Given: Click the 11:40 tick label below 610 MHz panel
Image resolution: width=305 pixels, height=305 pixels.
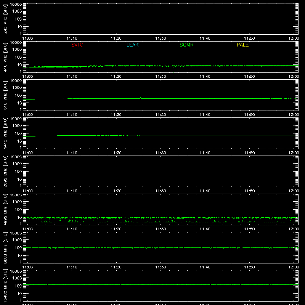Looking at the screenshot, I should point(205,115).
